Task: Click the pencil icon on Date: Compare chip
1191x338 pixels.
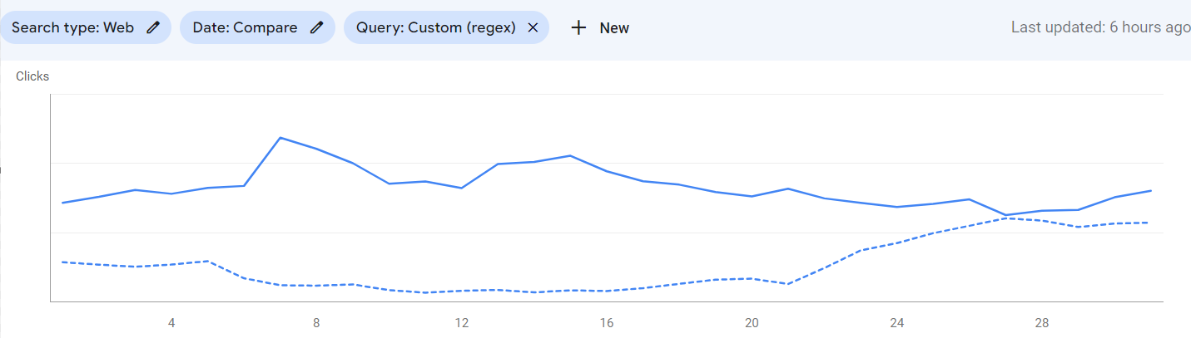Action: (316, 27)
